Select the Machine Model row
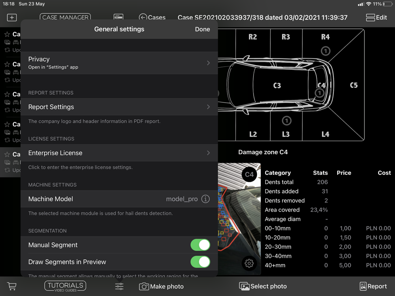 [119, 199]
